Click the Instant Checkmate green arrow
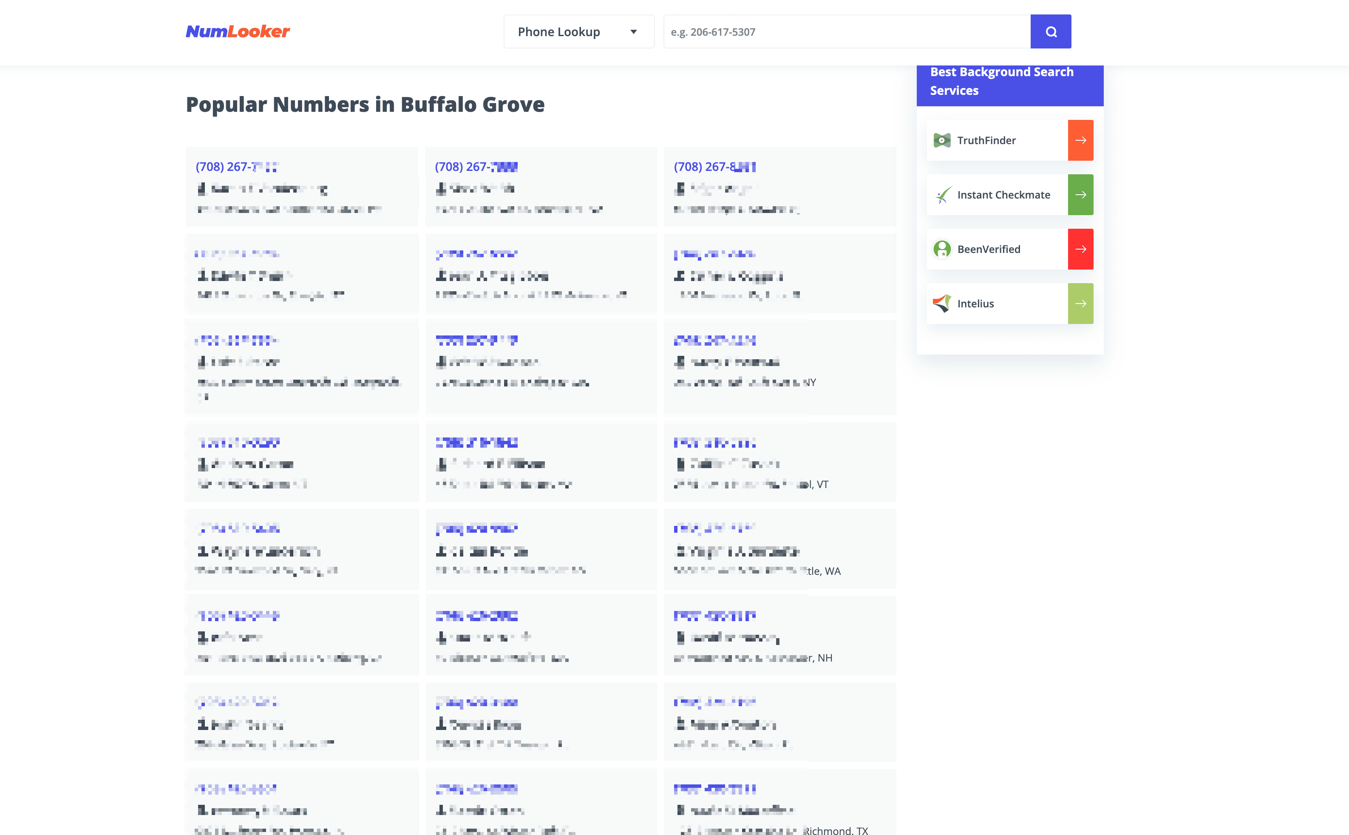Viewport: 1349px width, 835px height. (1080, 194)
